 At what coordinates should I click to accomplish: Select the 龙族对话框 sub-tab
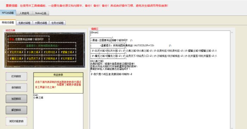(x=24, y=23)
